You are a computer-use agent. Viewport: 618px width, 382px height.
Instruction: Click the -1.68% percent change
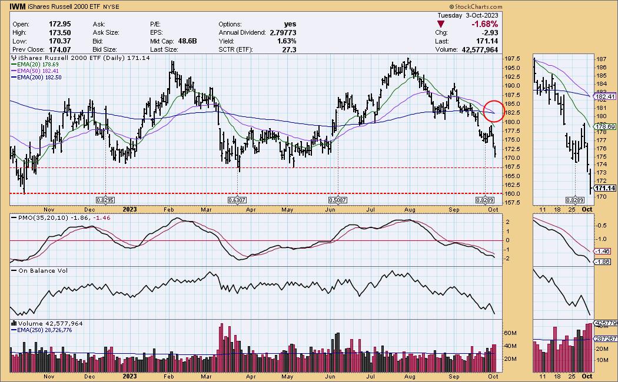pyautogui.click(x=485, y=24)
